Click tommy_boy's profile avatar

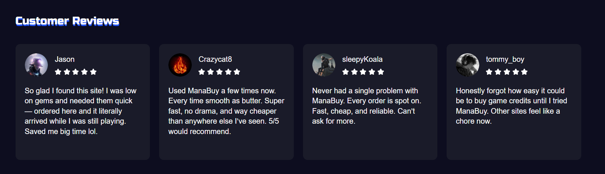coord(467,65)
